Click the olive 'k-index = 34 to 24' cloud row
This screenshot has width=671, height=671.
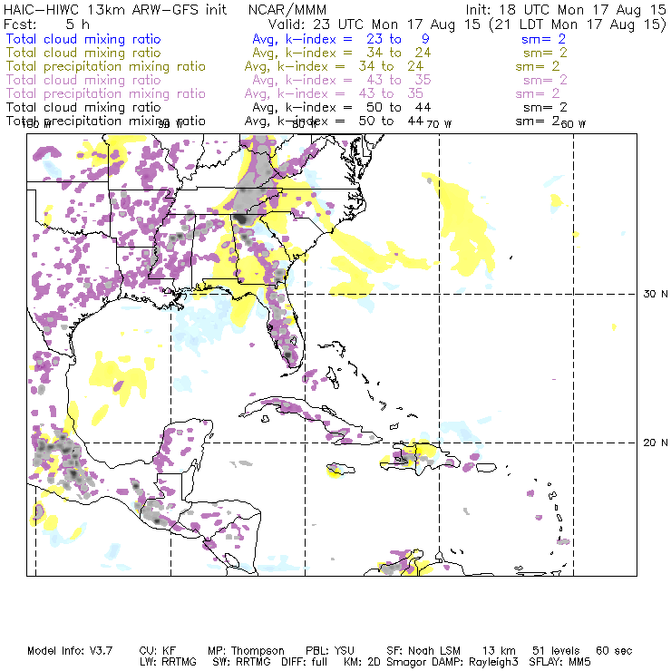(358, 53)
